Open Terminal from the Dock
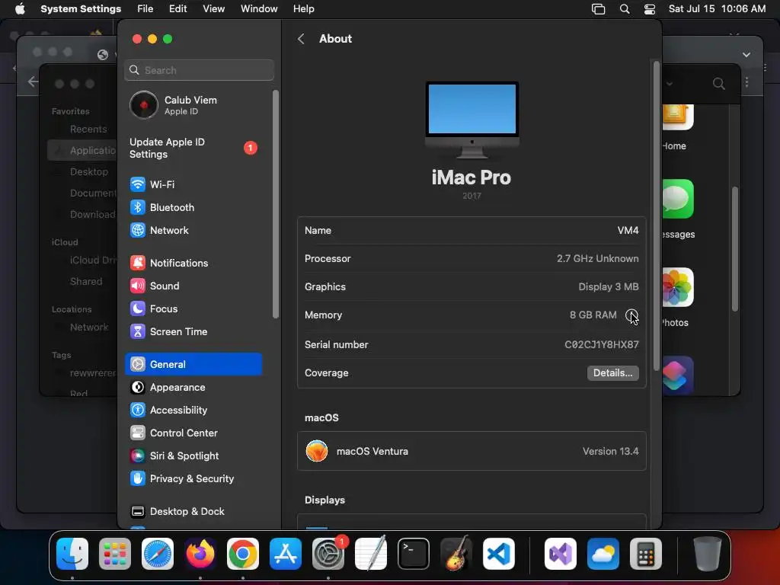 (414, 554)
